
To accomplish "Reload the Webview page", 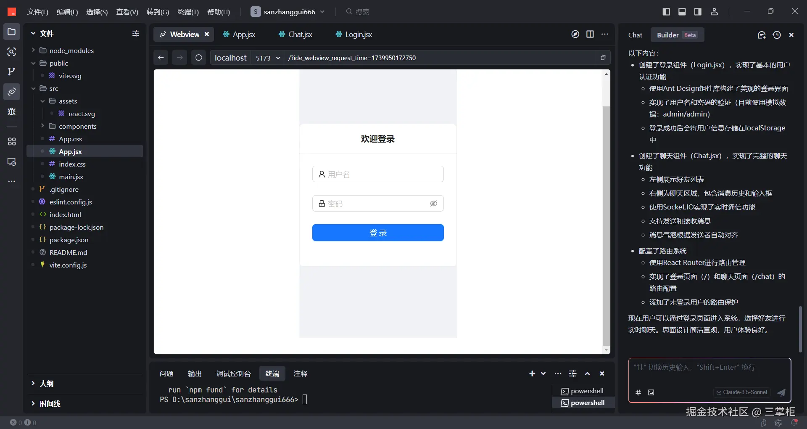I will 199,58.
